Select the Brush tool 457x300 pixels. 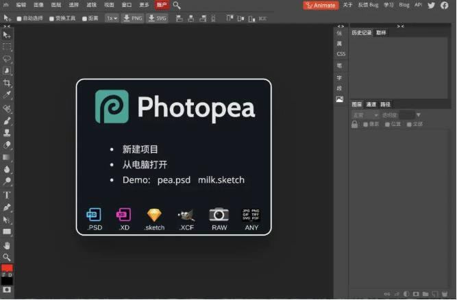pos(6,121)
